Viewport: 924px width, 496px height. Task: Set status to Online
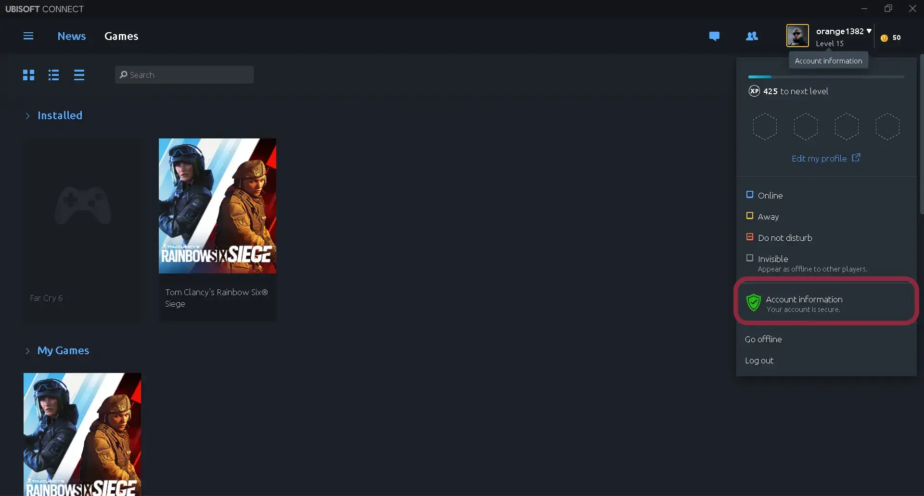[x=765, y=195]
